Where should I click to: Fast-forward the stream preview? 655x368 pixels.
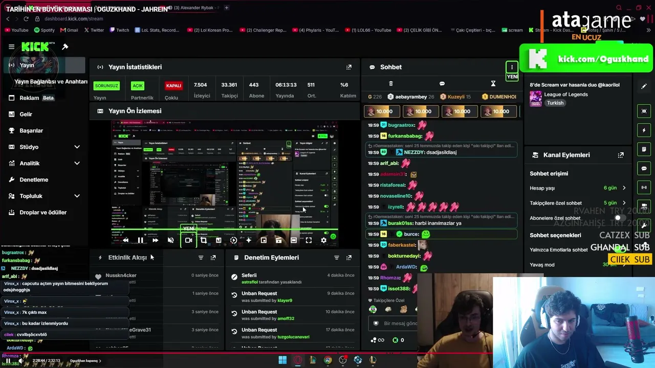(x=155, y=240)
